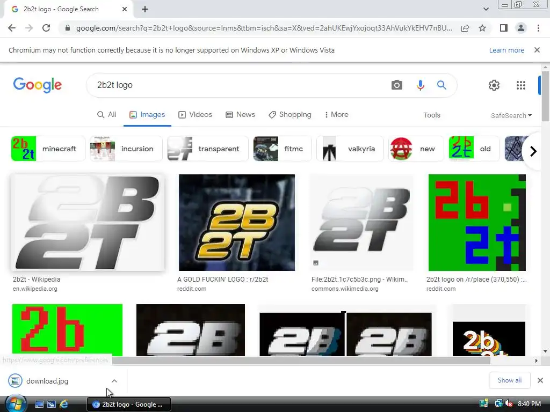This screenshot has width=550, height=412.
Task: Filter images by incursion chip
Action: coord(126,149)
